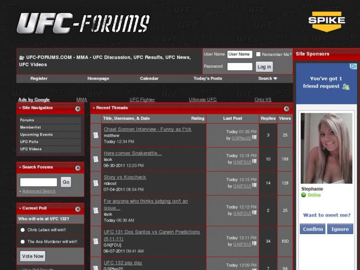
Task: Click thread icon for UFC 131 Predictions row
Action: pos(96,241)
